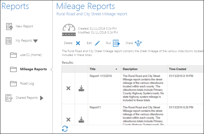Click the Mileage Reports page heading
The image size is (204, 134).
[x=85, y=6]
